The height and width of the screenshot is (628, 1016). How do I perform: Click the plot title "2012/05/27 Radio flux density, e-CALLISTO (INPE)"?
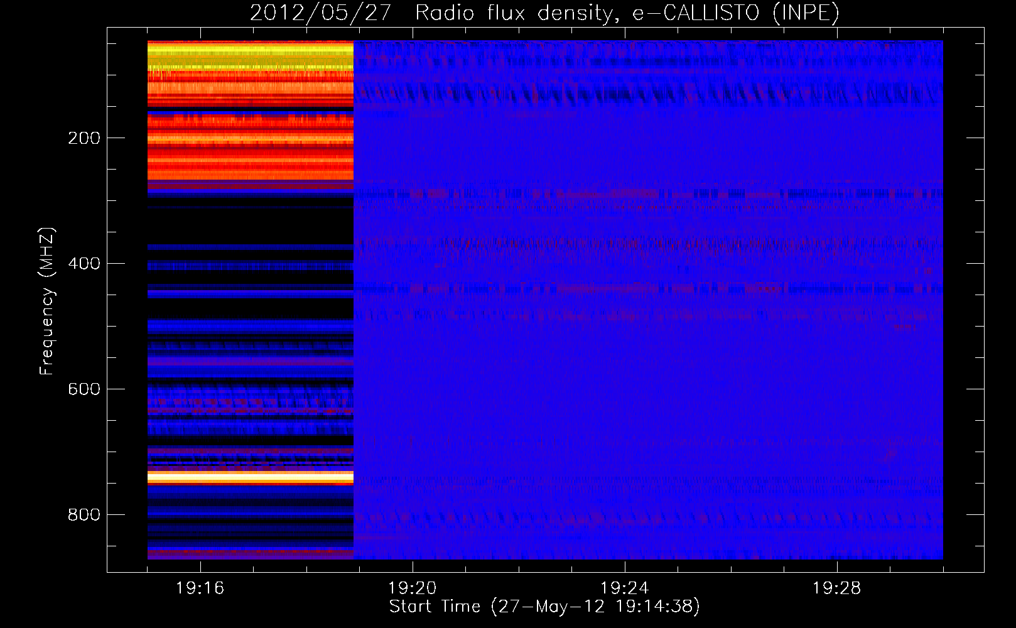pyautogui.click(x=544, y=13)
